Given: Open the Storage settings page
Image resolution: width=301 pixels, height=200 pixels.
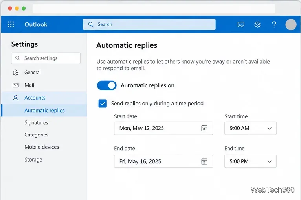Looking at the screenshot, I should 33,160.
